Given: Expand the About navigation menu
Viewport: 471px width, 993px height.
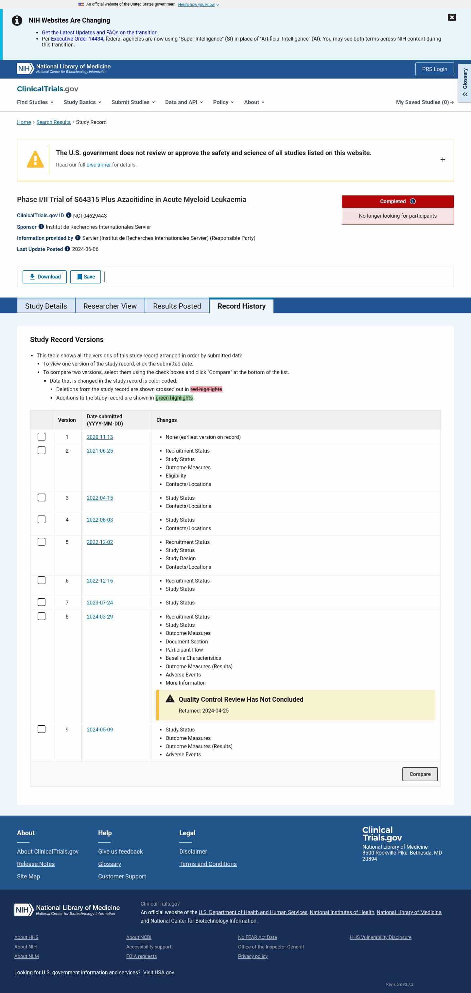Looking at the screenshot, I should (254, 102).
